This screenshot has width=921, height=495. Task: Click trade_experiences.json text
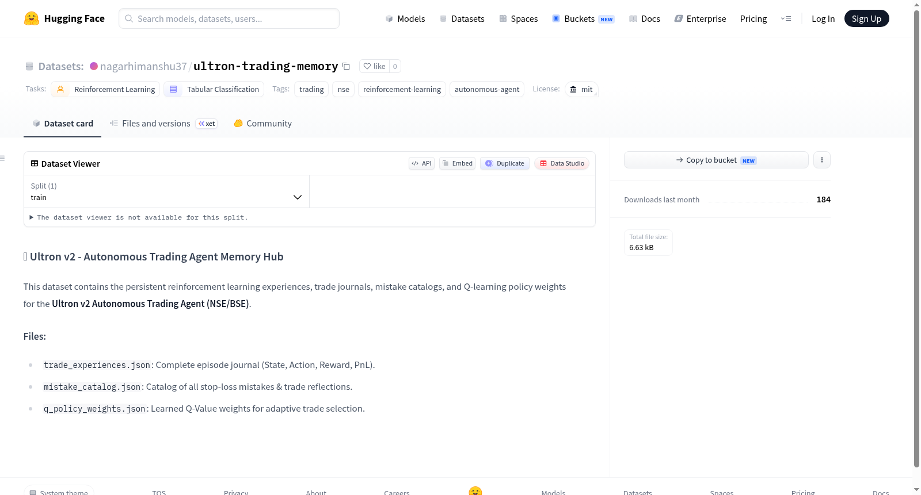tap(97, 365)
